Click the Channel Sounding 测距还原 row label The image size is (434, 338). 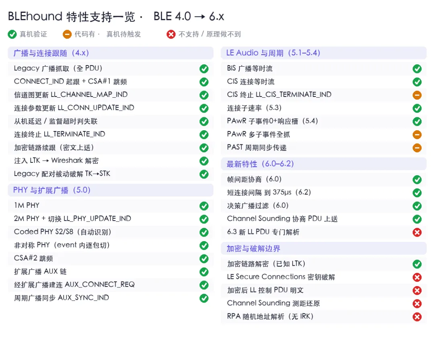tap(274, 303)
